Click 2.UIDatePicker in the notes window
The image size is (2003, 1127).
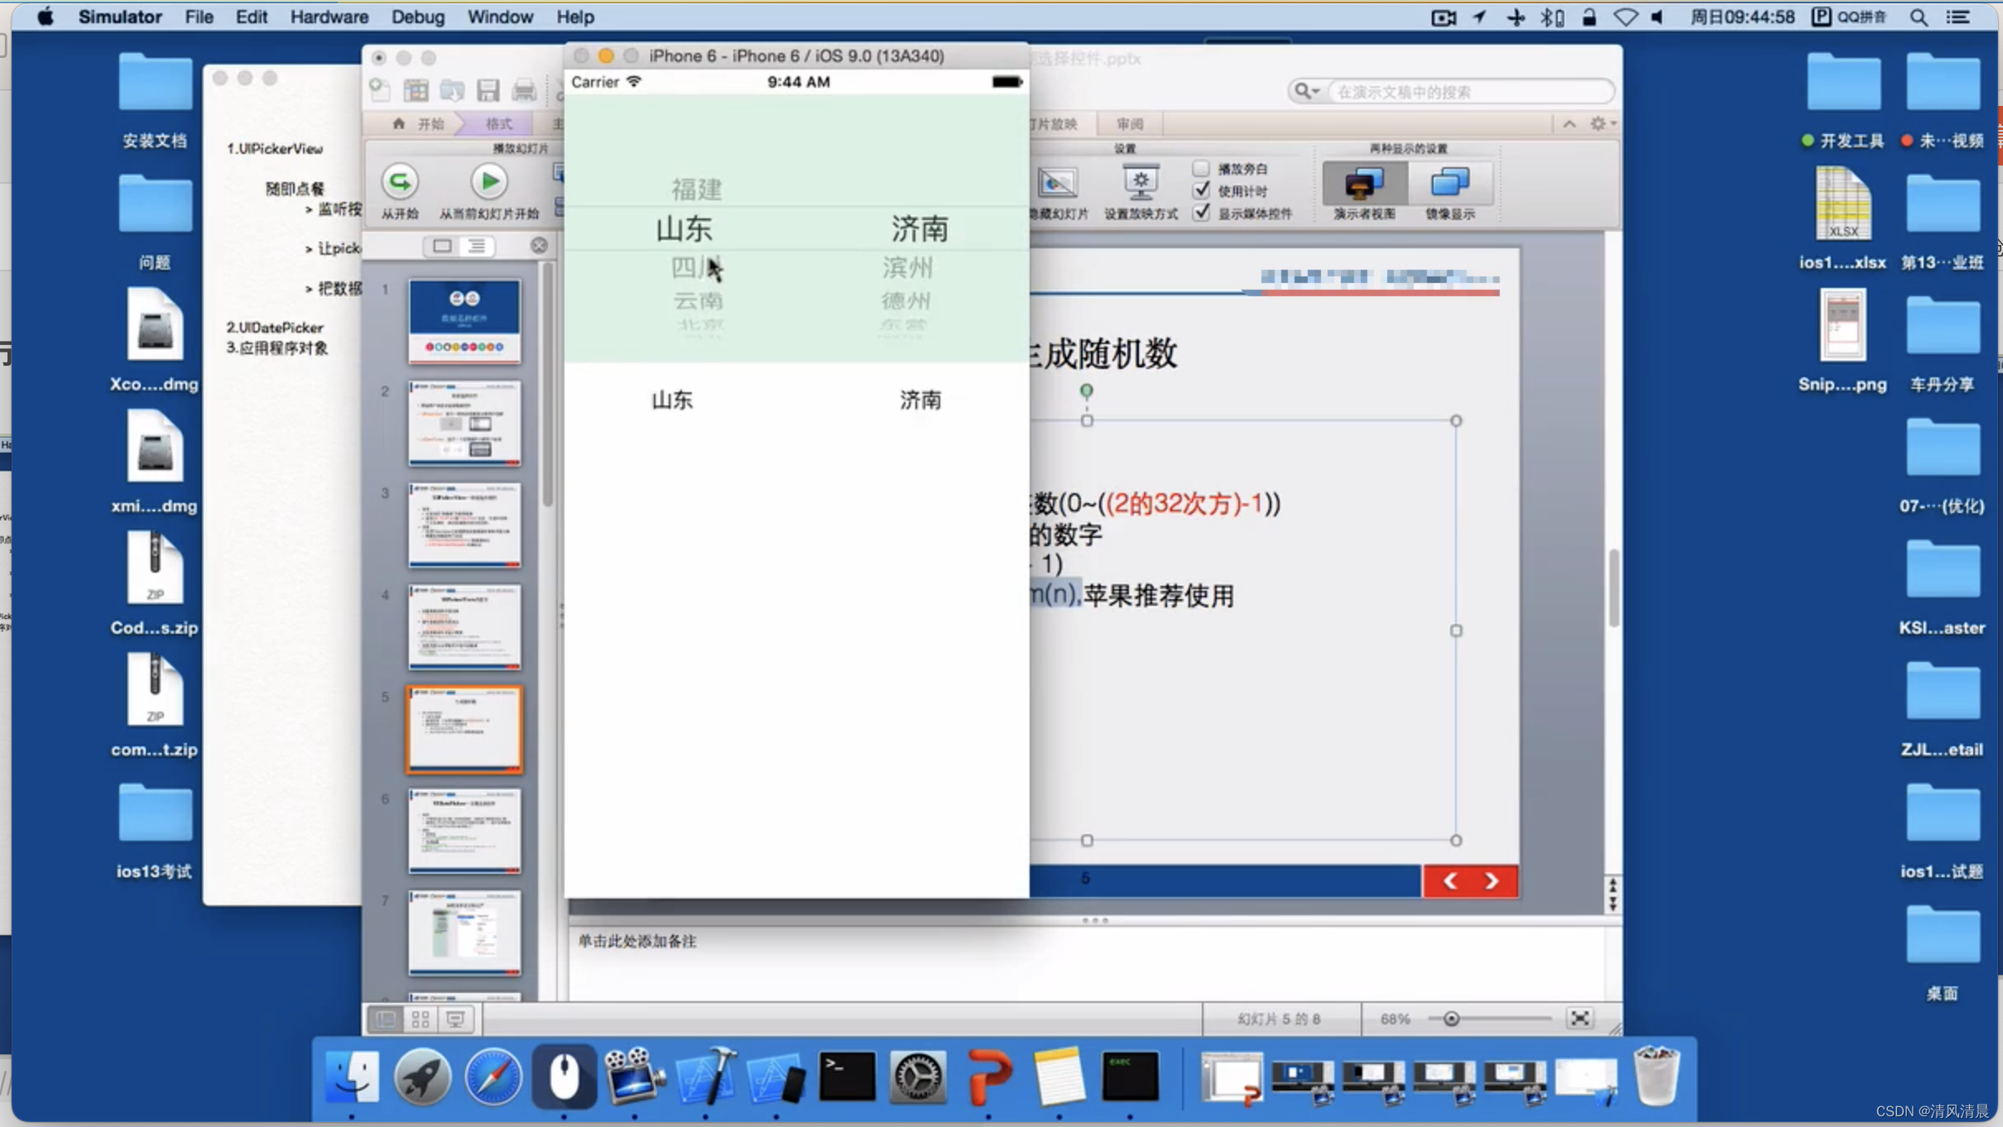(x=275, y=327)
